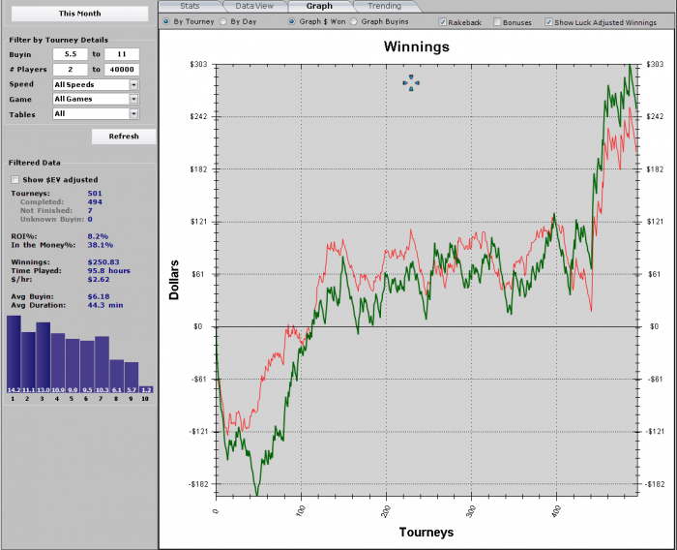Click the Tables combo box showing All
This screenshot has width=677, height=550.
pos(96,113)
